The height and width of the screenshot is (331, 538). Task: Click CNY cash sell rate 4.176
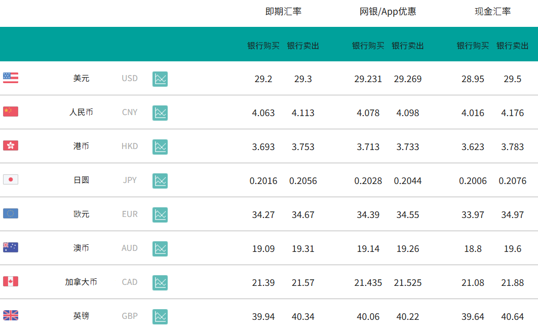point(513,113)
